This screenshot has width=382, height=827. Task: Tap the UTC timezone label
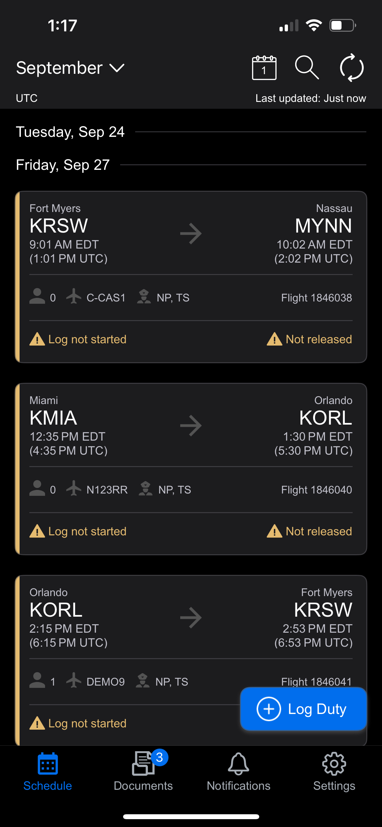[27, 98]
